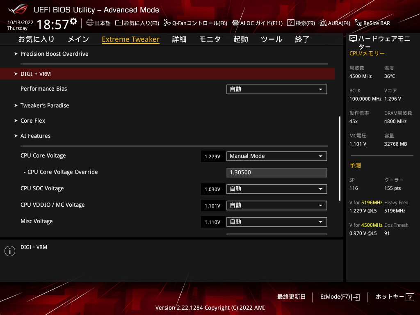Switch to the モニタ tab
This screenshot has width=420, height=315.
point(210,39)
